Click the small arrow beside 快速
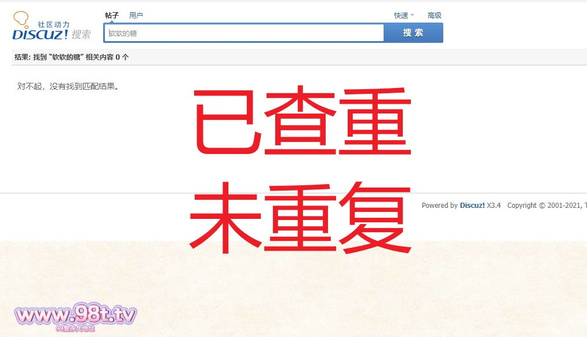Screen dimensions: 587x337 (413, 16)
